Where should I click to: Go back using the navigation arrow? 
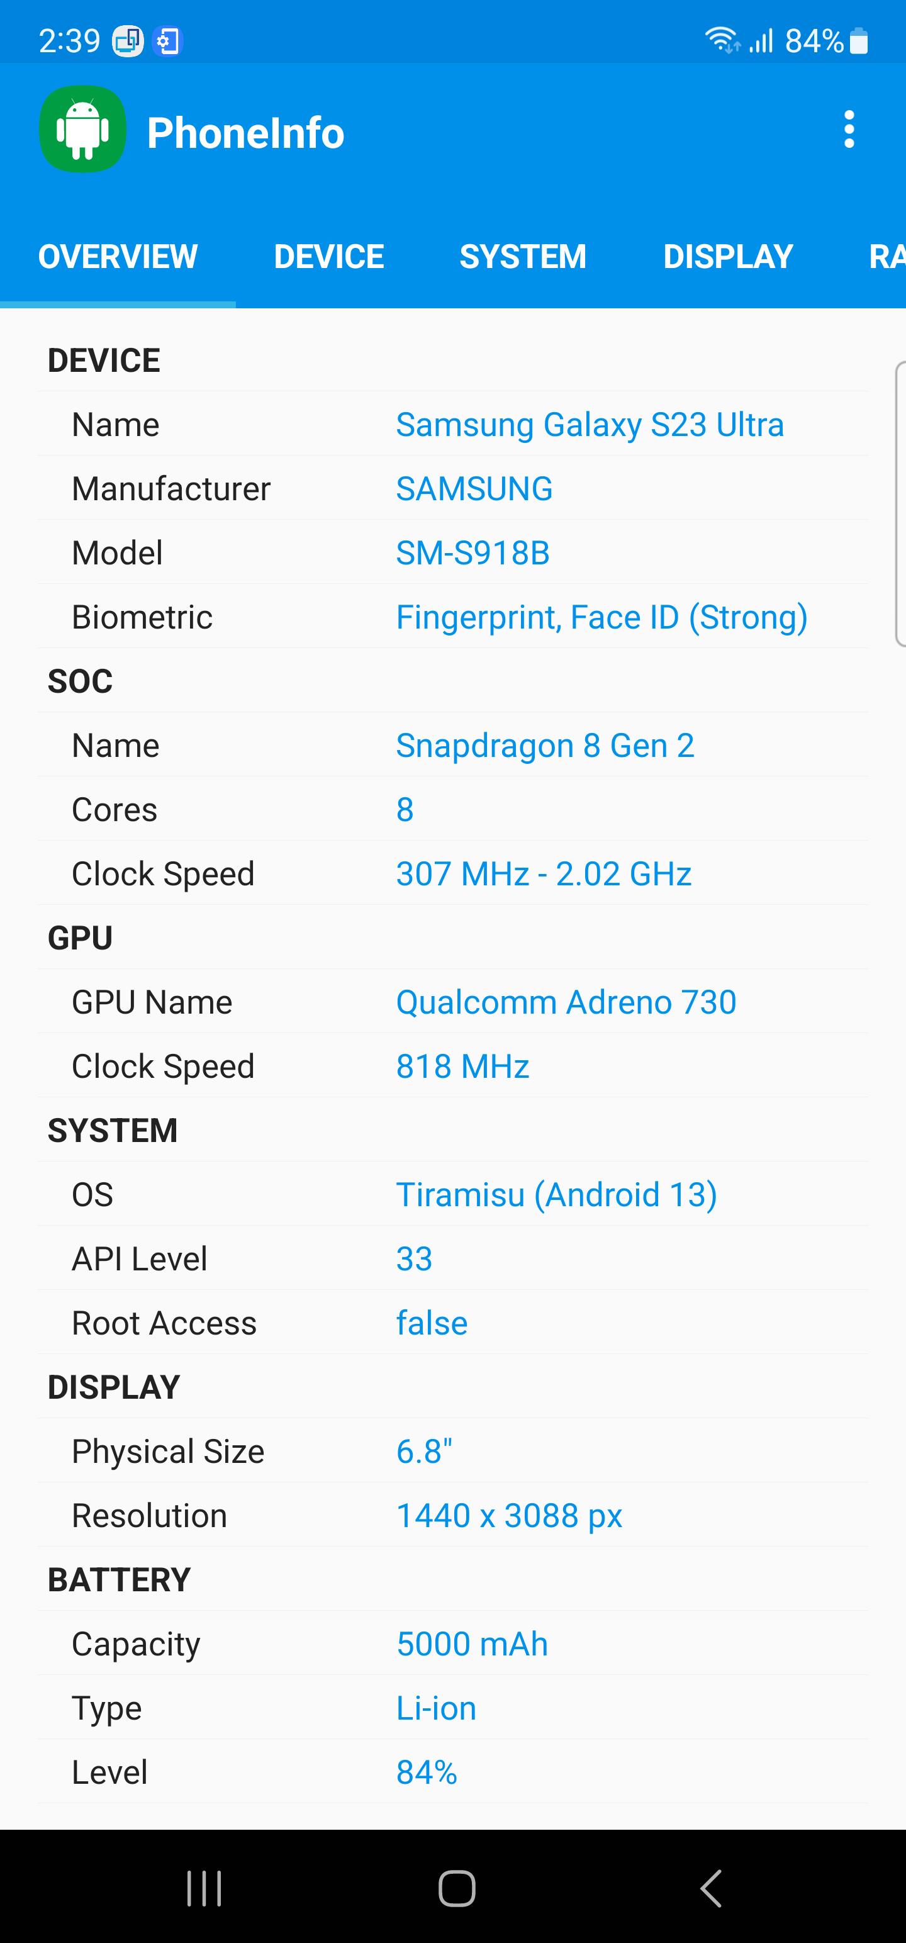click(710, 1888)
